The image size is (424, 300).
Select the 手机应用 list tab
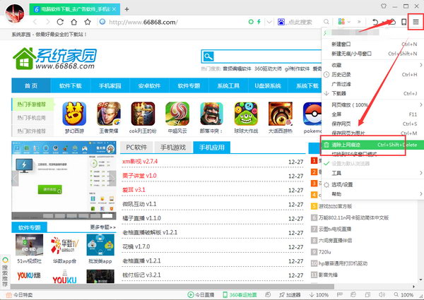212,147
